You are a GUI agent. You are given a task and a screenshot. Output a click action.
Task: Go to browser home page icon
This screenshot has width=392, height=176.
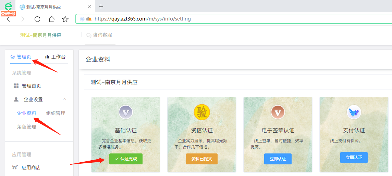click(51, 19)
